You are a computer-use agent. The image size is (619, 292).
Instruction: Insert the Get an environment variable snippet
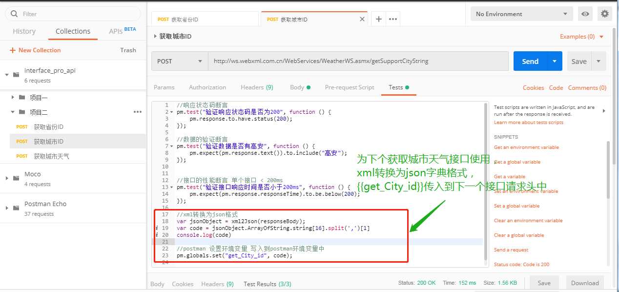coord(526,147)
